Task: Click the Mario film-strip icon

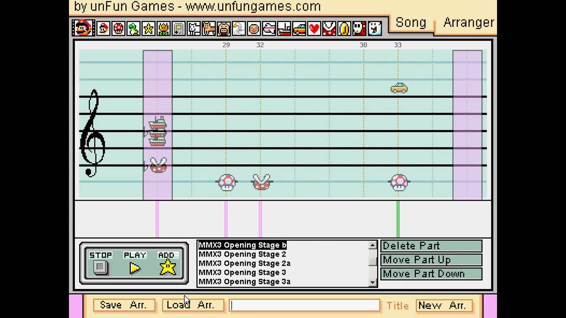Action: (x=83, y=28)
